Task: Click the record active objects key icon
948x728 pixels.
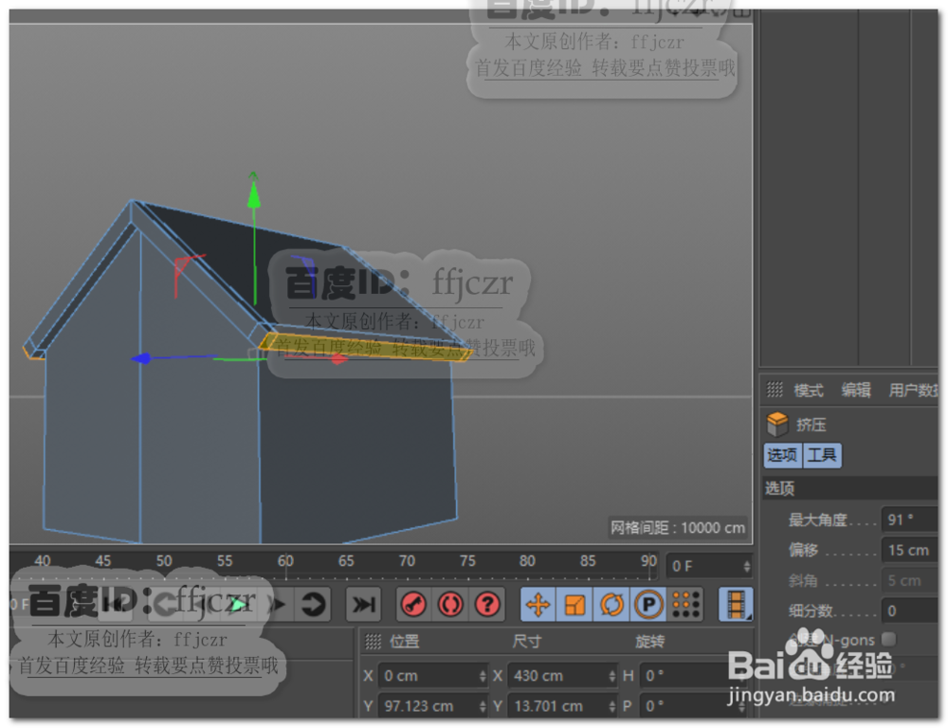Action: (x=413, y=604)
